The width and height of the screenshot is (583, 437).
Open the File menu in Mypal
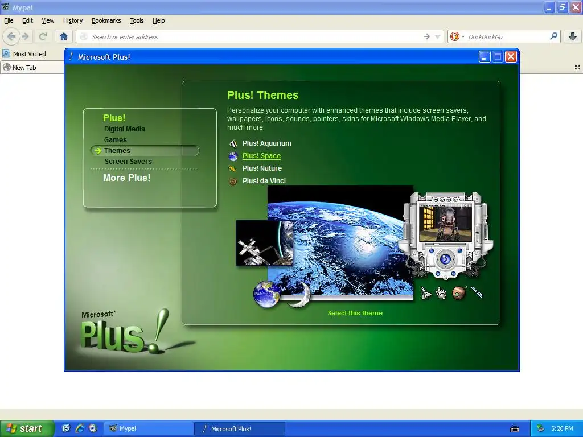[x=9, y=20]
